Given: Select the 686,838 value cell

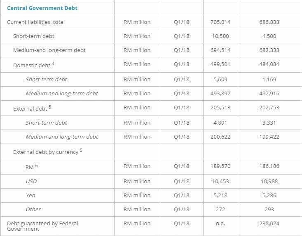Looking at the screenshot, I should 269,22.
